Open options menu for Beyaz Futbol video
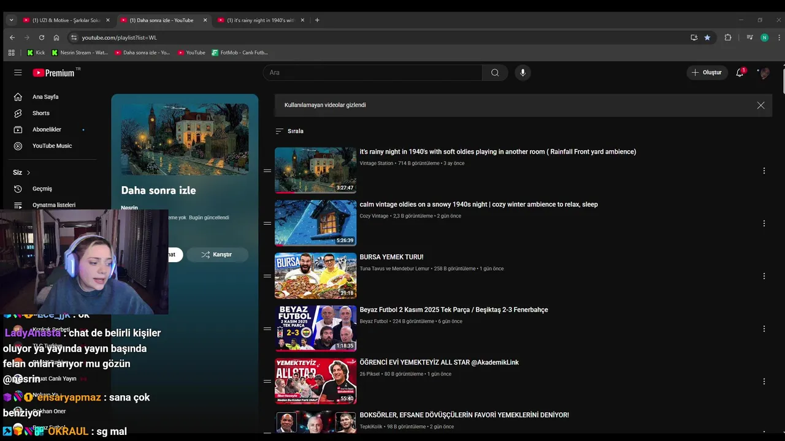This screenshot has width=785, height=441. (x=764, y=329)
